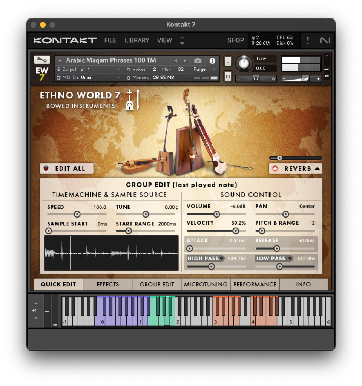Click the SHOP button

[236, 40]
